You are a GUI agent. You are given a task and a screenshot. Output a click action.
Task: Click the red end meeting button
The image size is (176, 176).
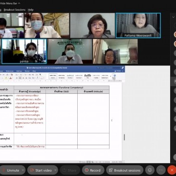click(172, 170)
